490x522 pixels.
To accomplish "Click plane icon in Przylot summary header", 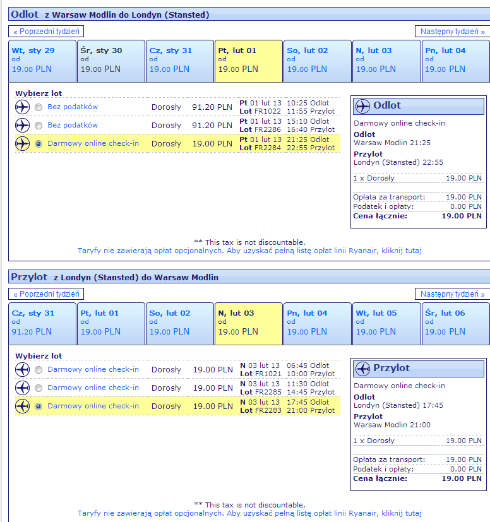I will click(362, 369).
